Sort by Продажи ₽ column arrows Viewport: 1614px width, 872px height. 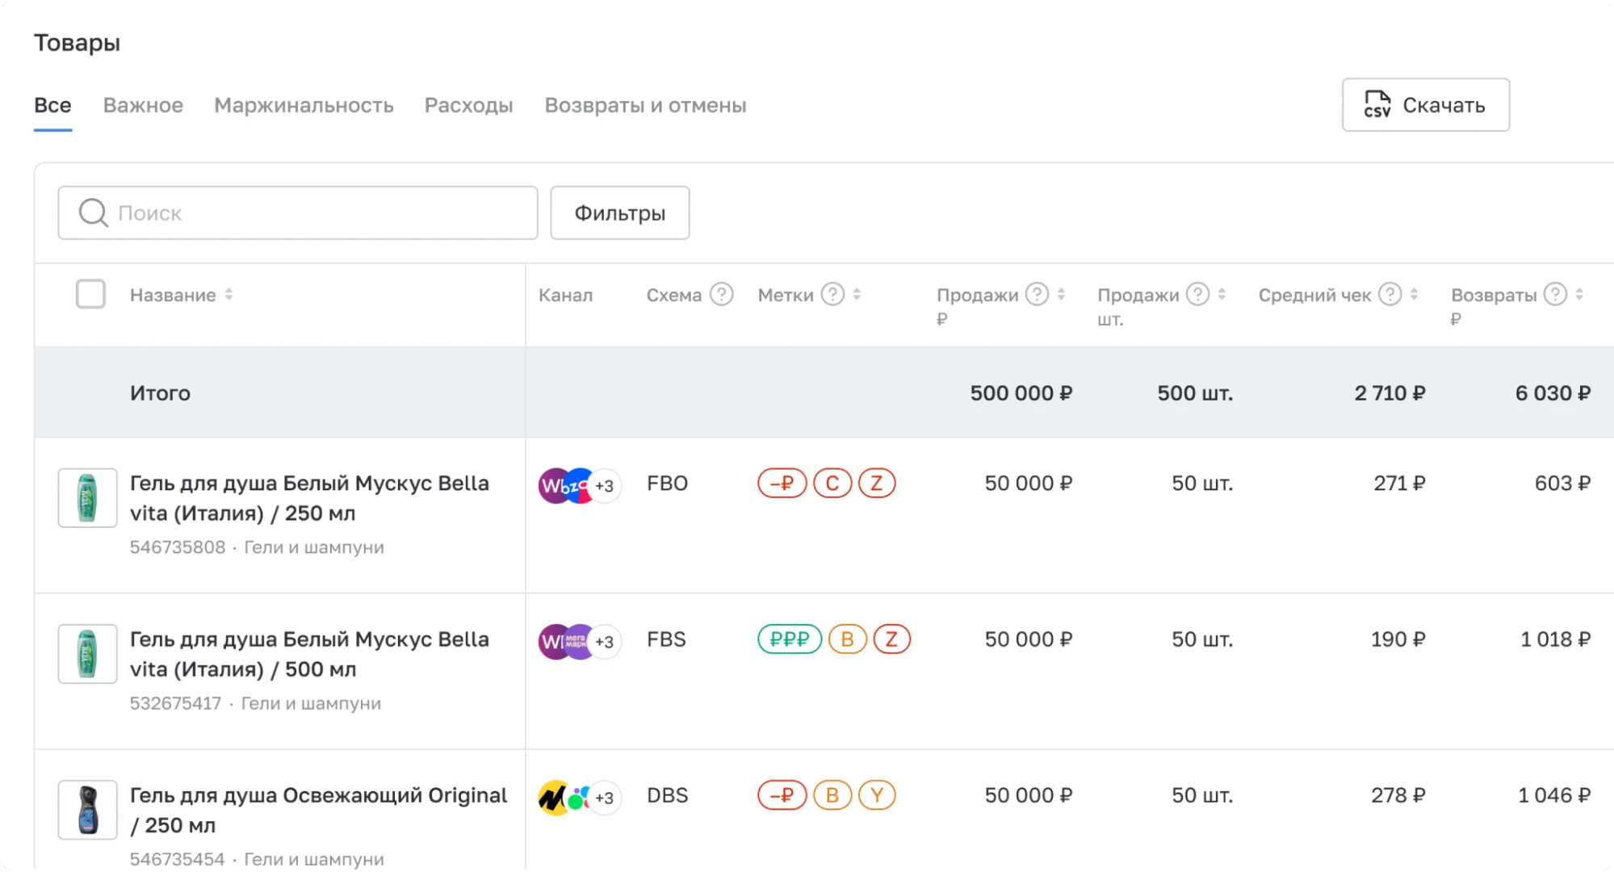[1061, 295]
